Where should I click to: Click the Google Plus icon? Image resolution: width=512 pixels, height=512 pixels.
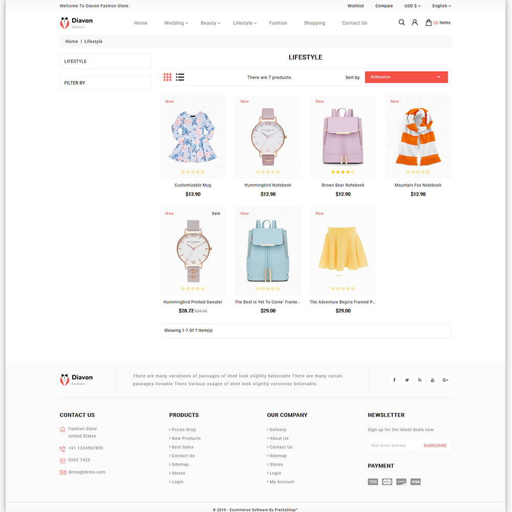click(x=445, y=380)
